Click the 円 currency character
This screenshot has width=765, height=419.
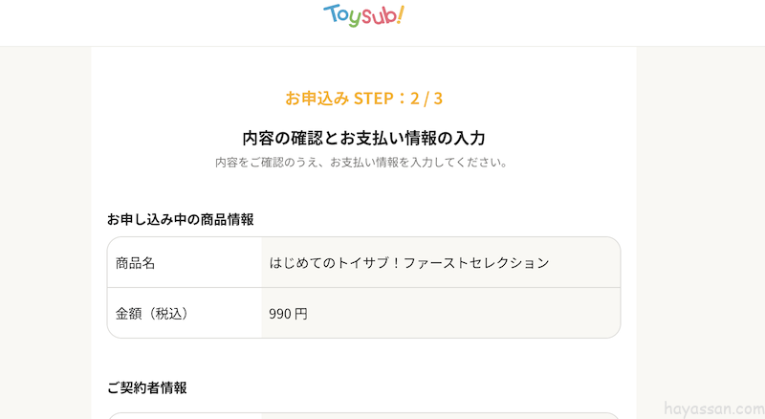pyautogui.click(x=301, y=313)
